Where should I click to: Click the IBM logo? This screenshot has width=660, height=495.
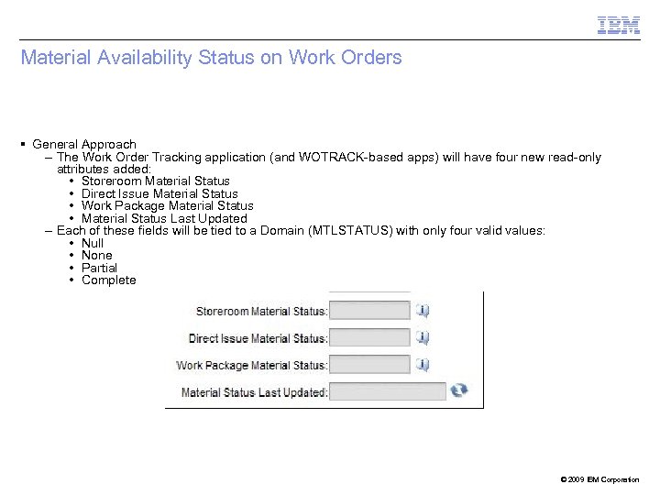click(619, 26)
